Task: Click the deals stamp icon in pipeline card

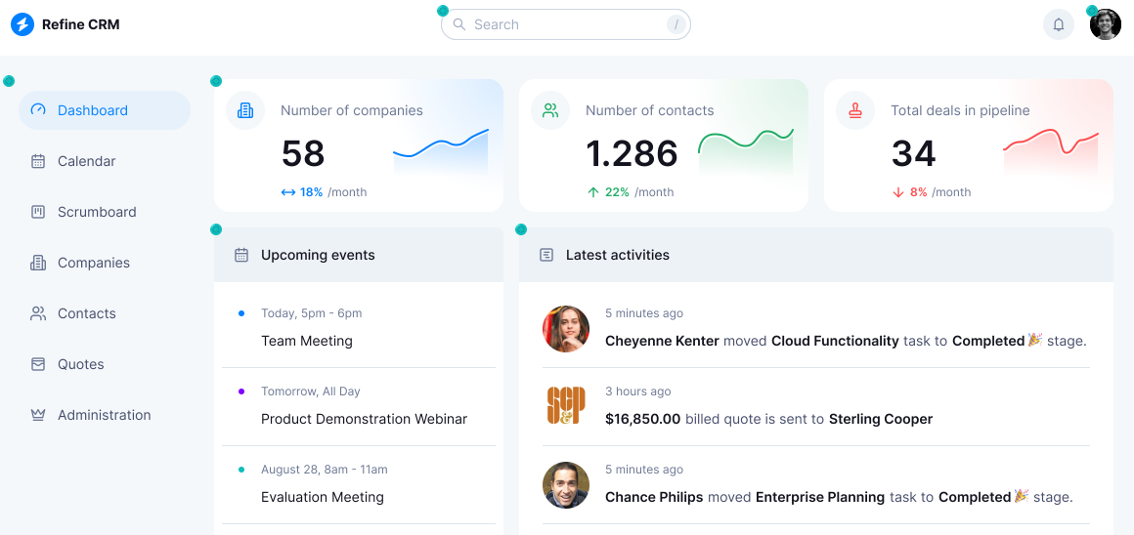Action: [x=855, y=110]
